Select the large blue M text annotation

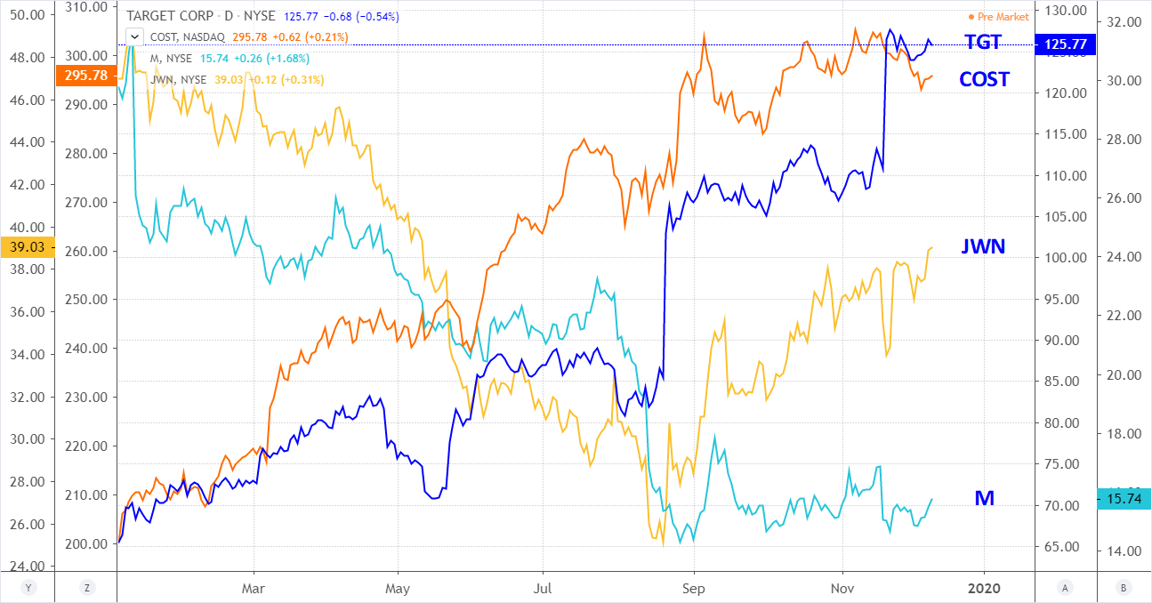984,499
